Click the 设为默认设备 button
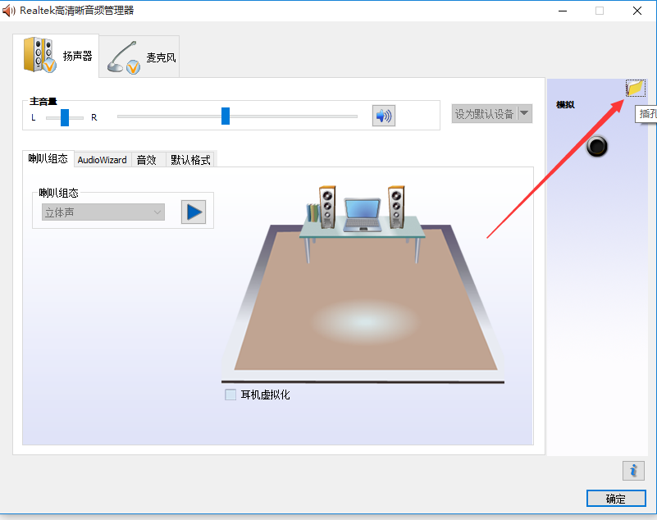 [485, 113]
